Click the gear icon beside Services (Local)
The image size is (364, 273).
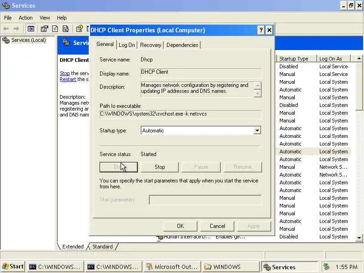pyautogui.click(x=6, y=40)
